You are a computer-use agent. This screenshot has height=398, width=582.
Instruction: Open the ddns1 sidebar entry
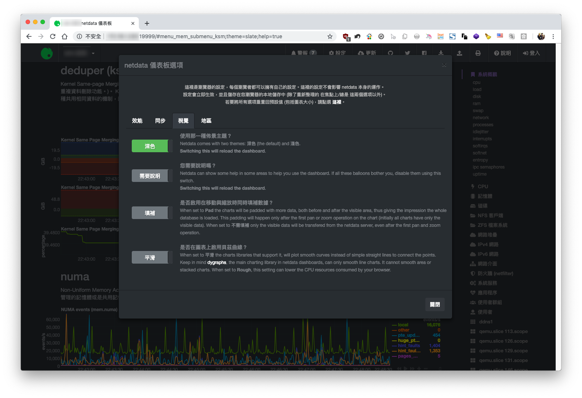481,322
